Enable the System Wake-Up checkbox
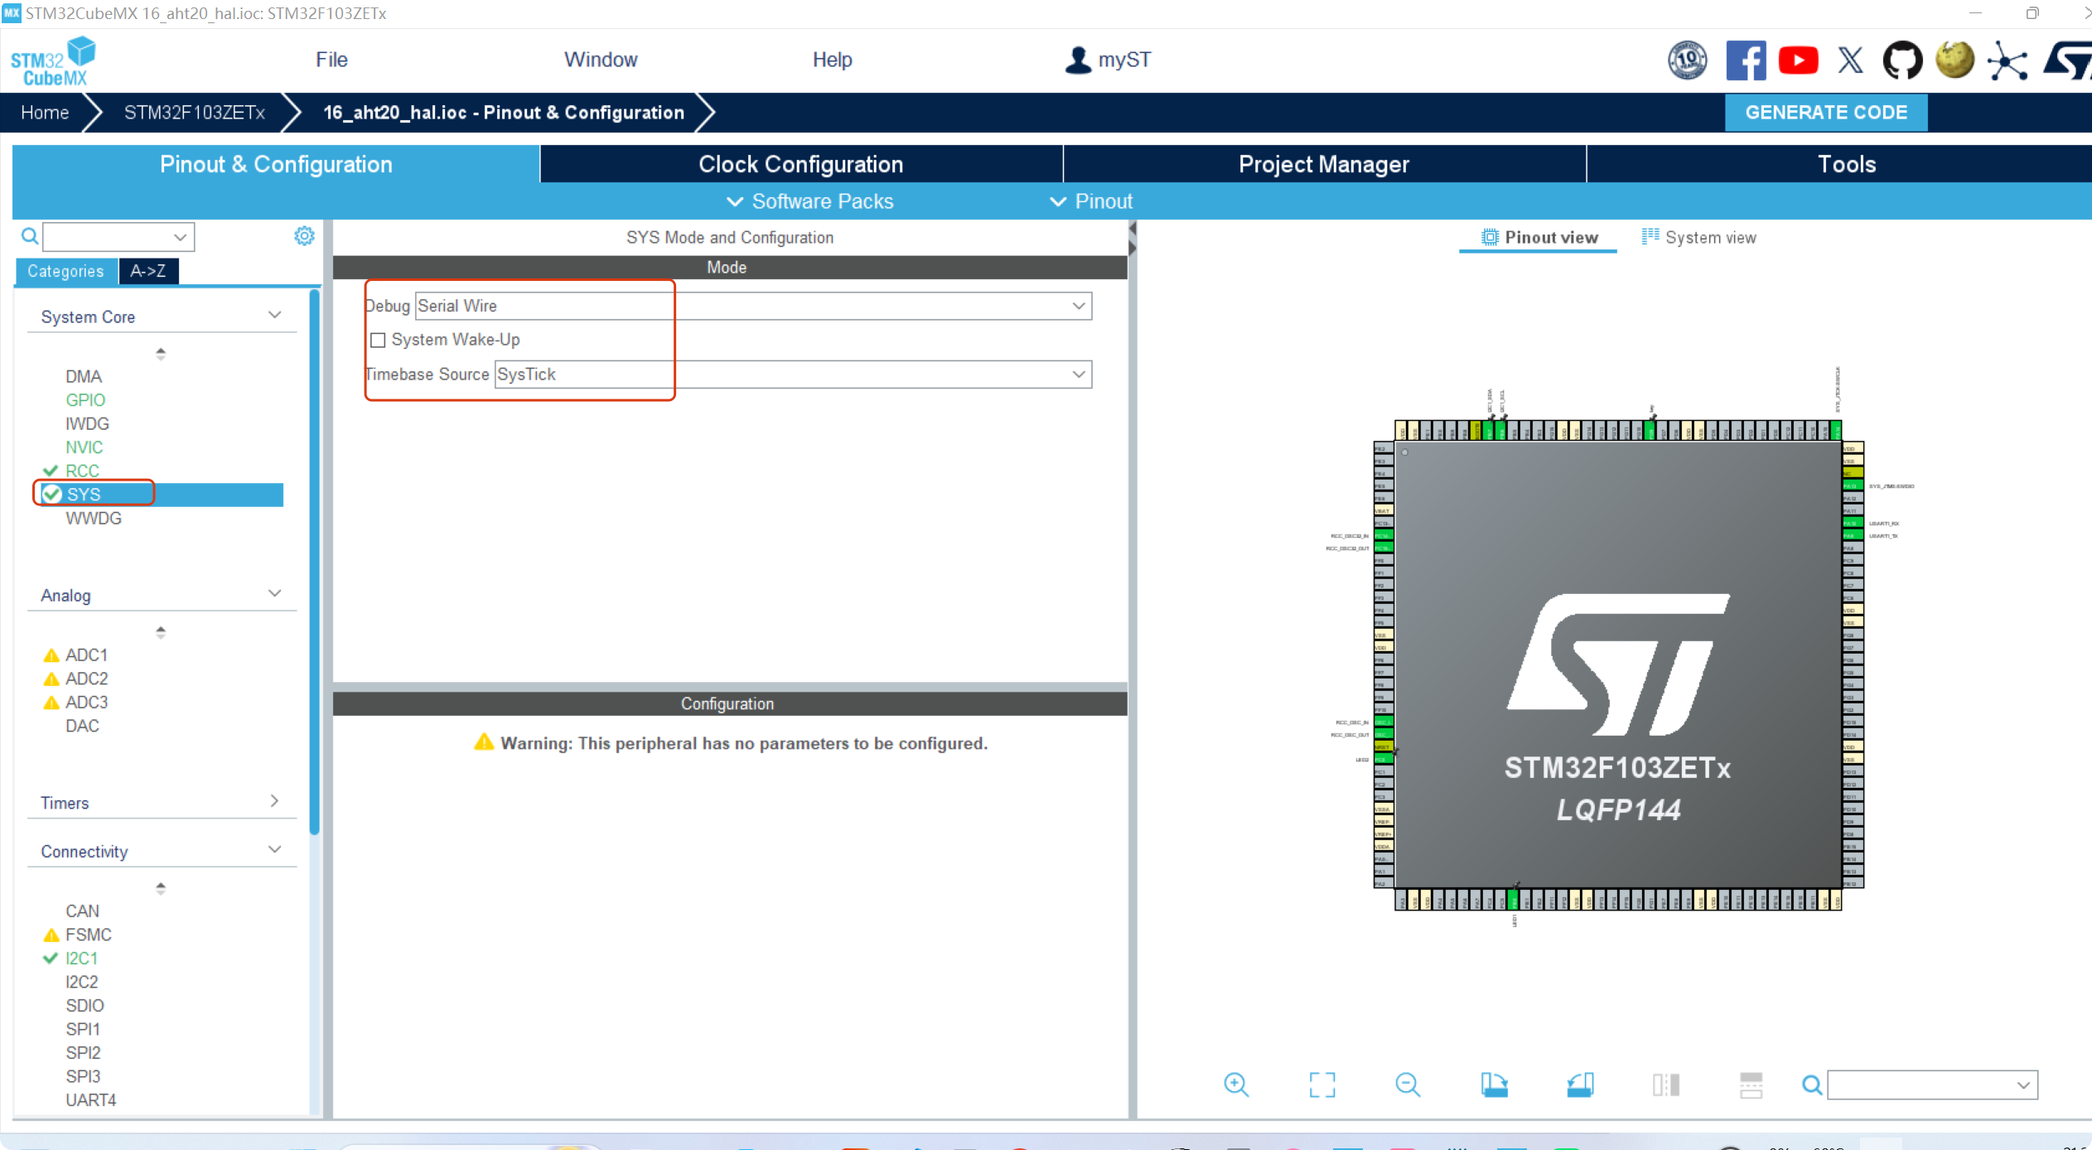Image resolution: width=2092 pixels, height=1150 pixels. click(378, 340)
